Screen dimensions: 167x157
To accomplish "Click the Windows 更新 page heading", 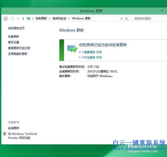I will pyautogui.click(x=71, y=30).
